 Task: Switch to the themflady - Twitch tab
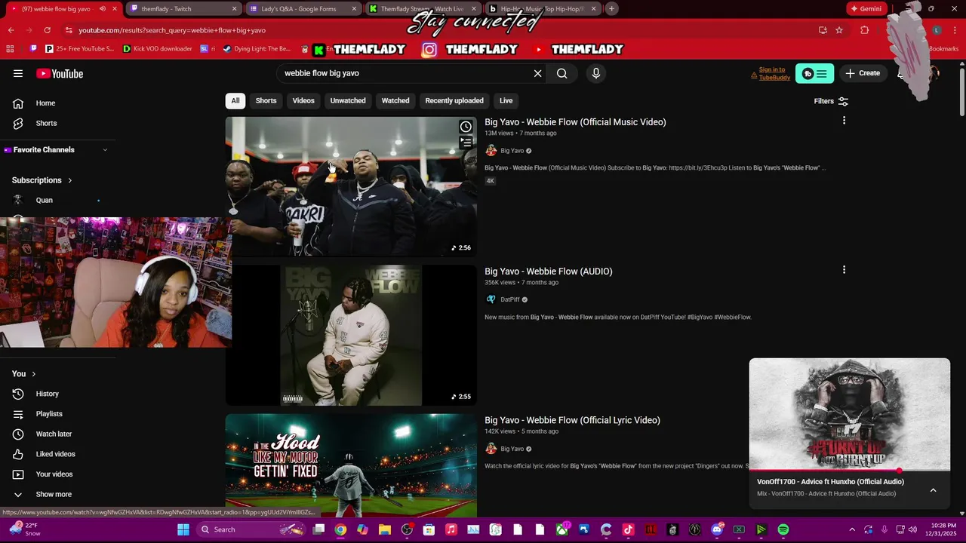(183, 9)
